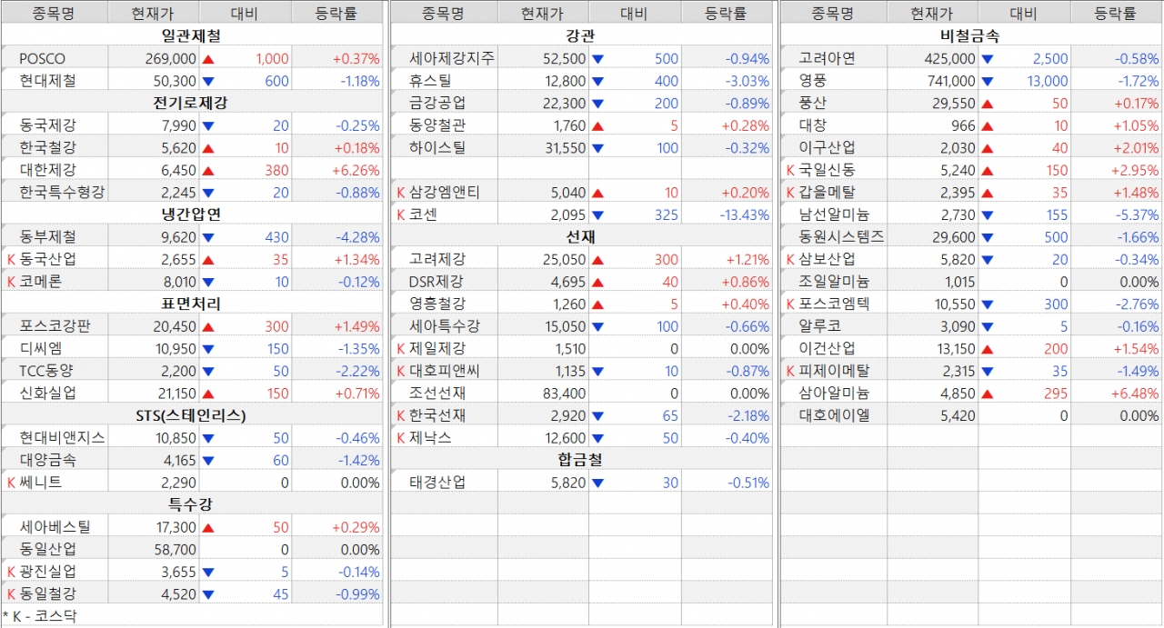The image size is (1164, 628).
Task: Select the 비철금속 section heading
Action: 970,36
